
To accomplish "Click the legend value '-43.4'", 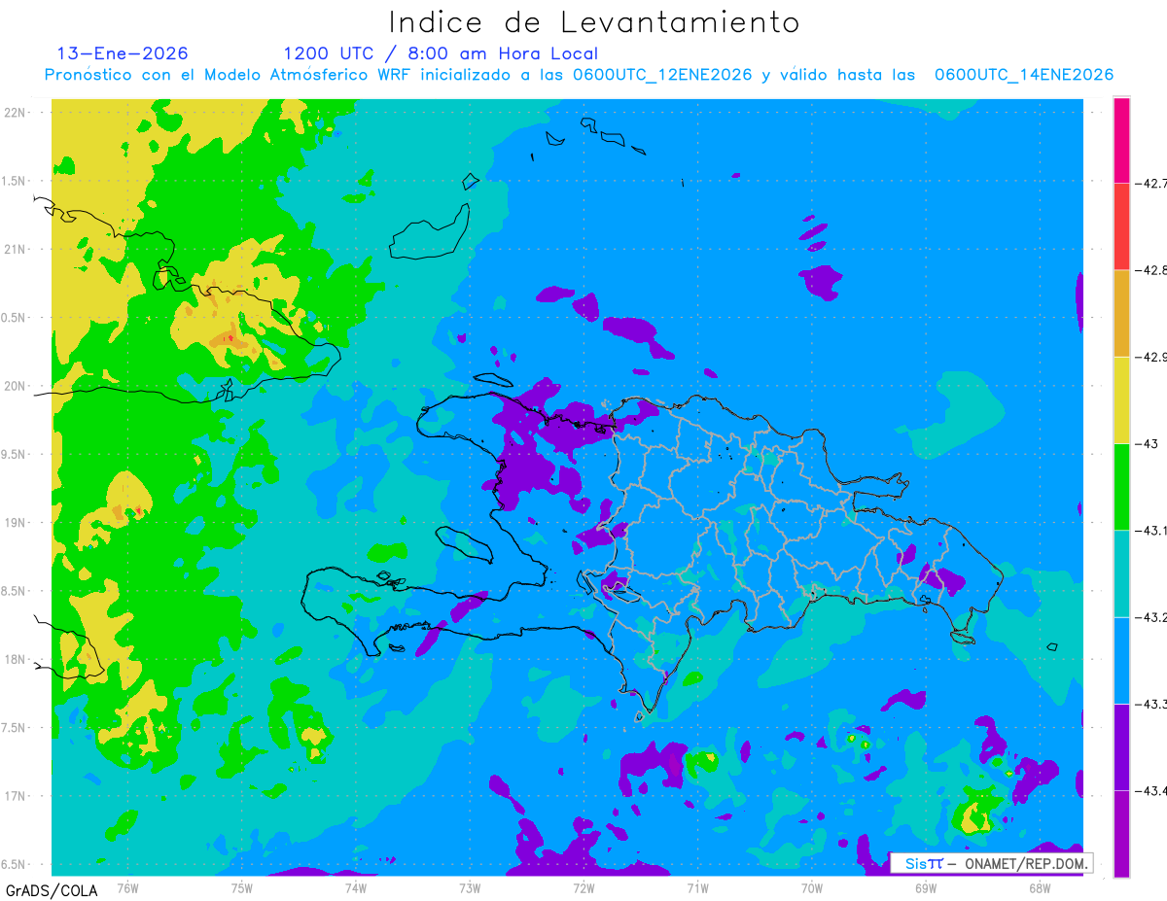I will pyautogui.click(x=1150, y=790).
